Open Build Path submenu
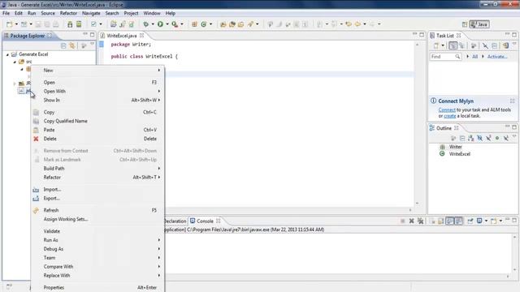This screenshot has height=292, width=520. (x=98, y=169)
